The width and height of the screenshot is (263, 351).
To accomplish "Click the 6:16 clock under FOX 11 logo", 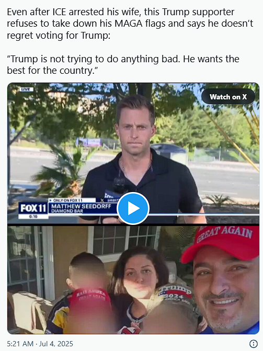I will pyautogui.click(x=33, y=217).
